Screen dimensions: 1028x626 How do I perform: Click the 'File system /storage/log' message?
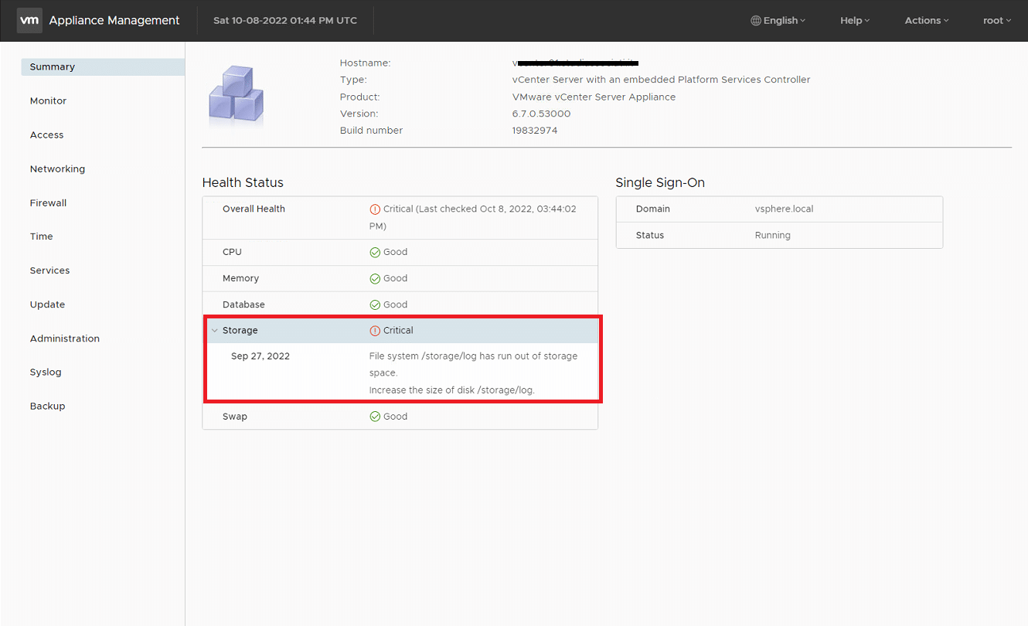click(x=473, y=364)
